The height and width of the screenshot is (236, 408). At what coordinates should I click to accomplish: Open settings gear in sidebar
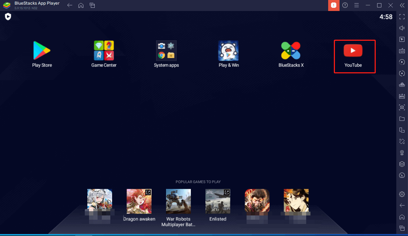pos(402,194)
